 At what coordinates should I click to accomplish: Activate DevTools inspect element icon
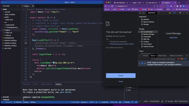click(140, 13)
